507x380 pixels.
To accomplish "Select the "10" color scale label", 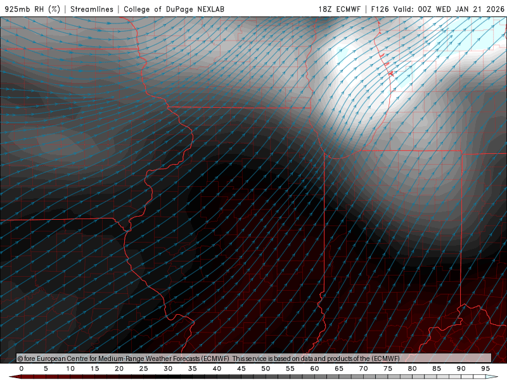I will click(x=70, y=369).
